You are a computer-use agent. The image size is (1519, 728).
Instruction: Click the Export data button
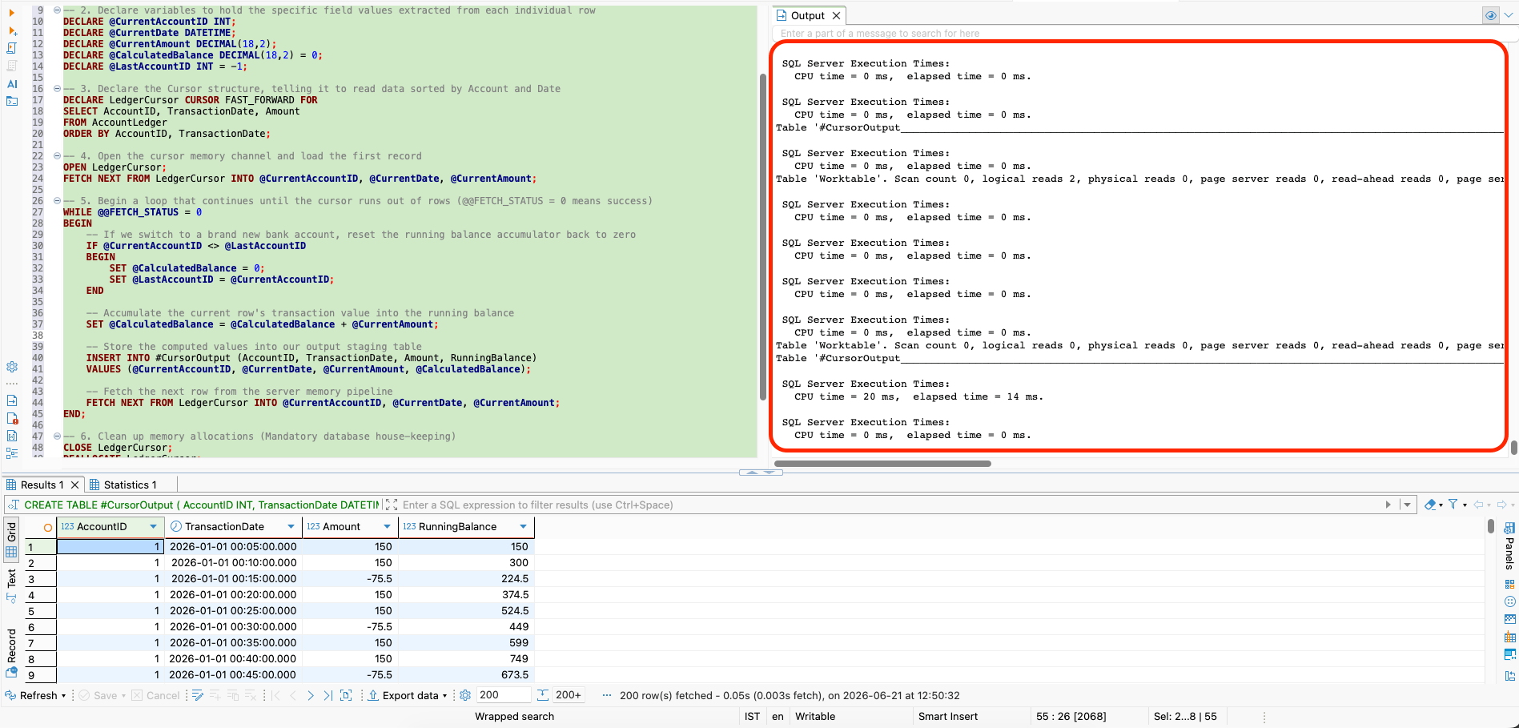click(x=403, y=695)
